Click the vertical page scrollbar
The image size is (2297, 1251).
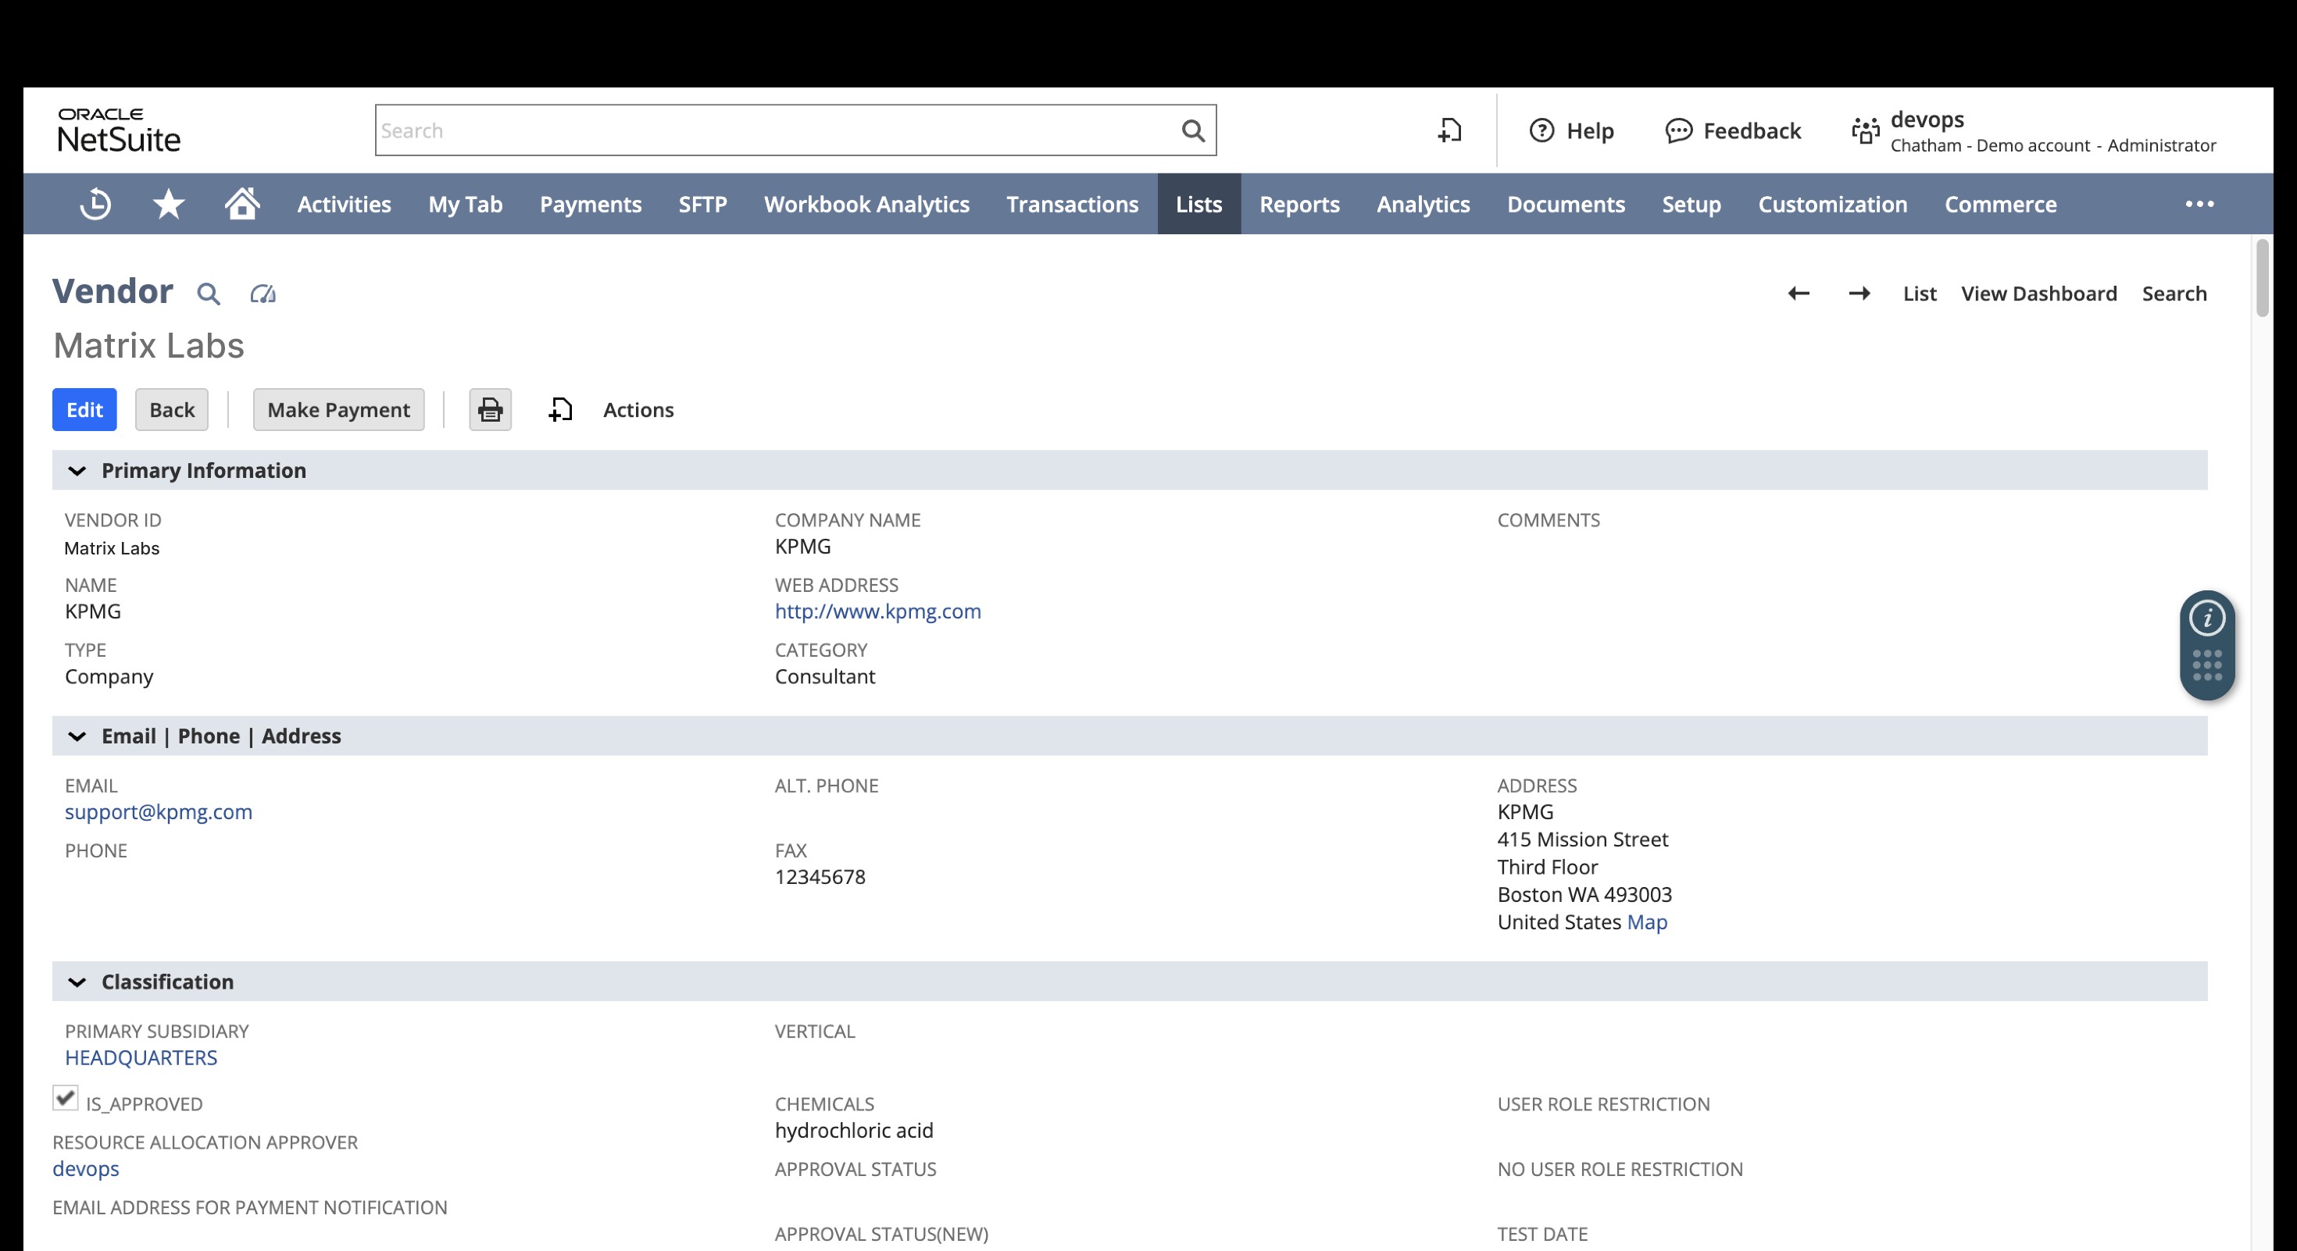tap(2262, 277)
